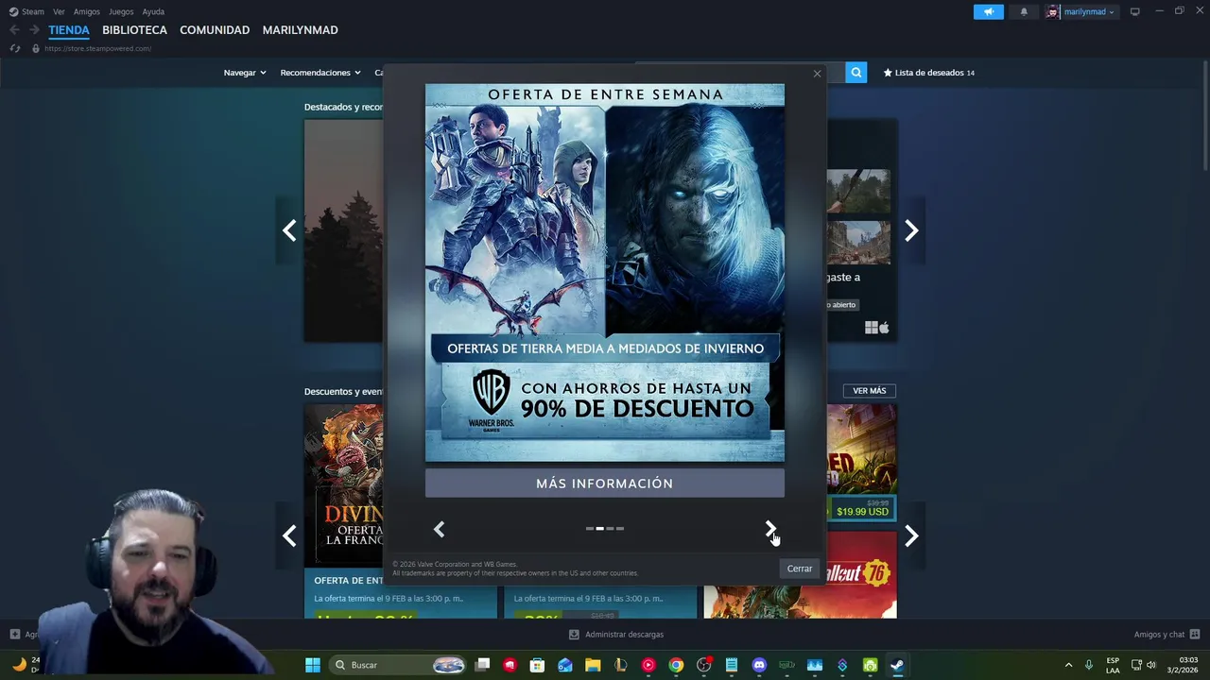
Task: Expand the Recomendaciones dropdown
Action: (x=320, y=73)
